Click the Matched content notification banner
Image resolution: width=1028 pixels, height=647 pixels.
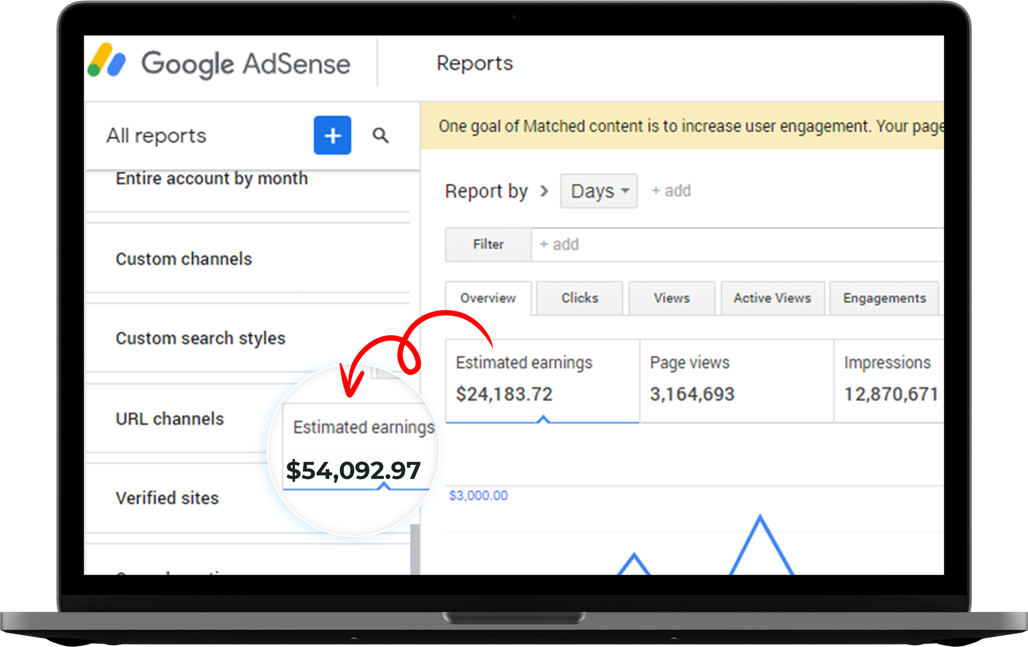[683, 126]
